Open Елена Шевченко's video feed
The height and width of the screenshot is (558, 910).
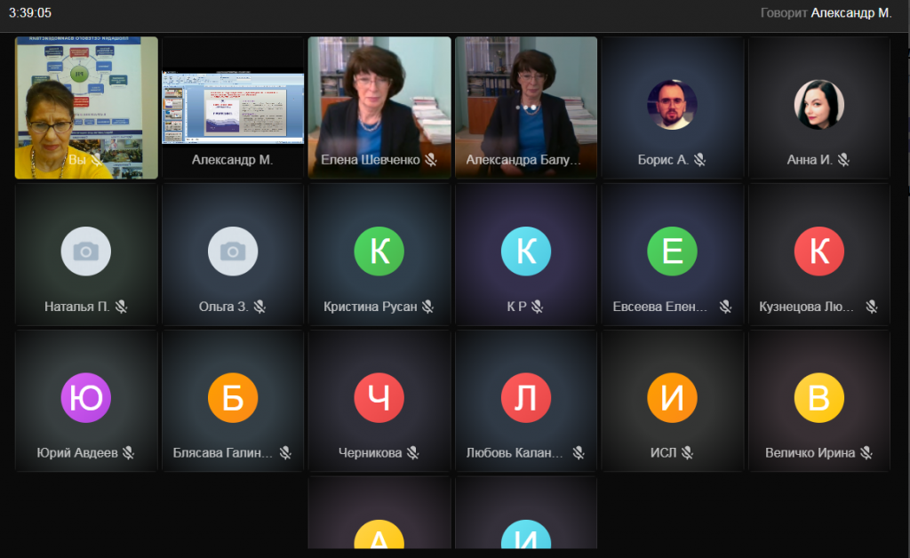(x=379, y=108)
